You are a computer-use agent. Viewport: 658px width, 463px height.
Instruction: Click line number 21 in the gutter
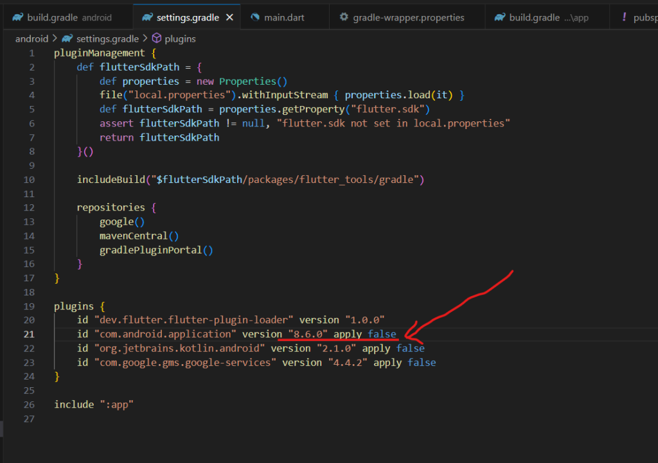(x=29, y=335)
